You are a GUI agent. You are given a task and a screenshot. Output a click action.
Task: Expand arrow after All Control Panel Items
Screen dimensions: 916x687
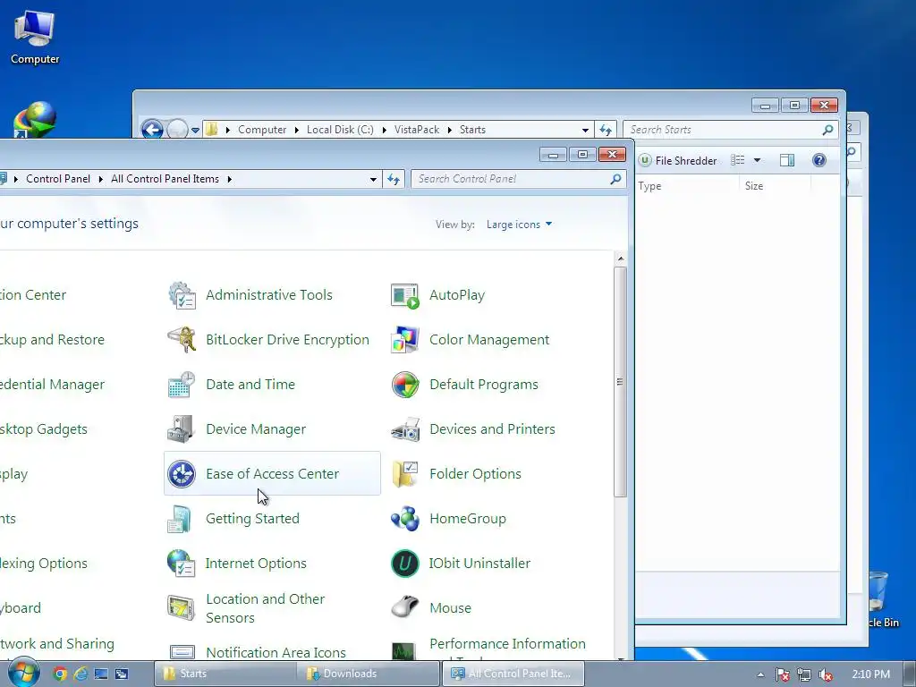tap(230, 179)
